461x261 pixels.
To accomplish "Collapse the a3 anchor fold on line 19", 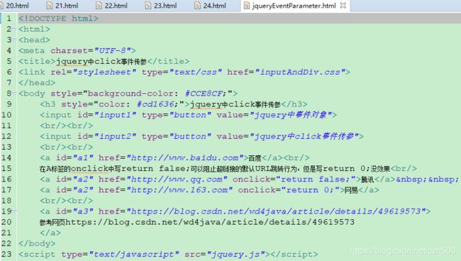I will (x=14, y=211).
